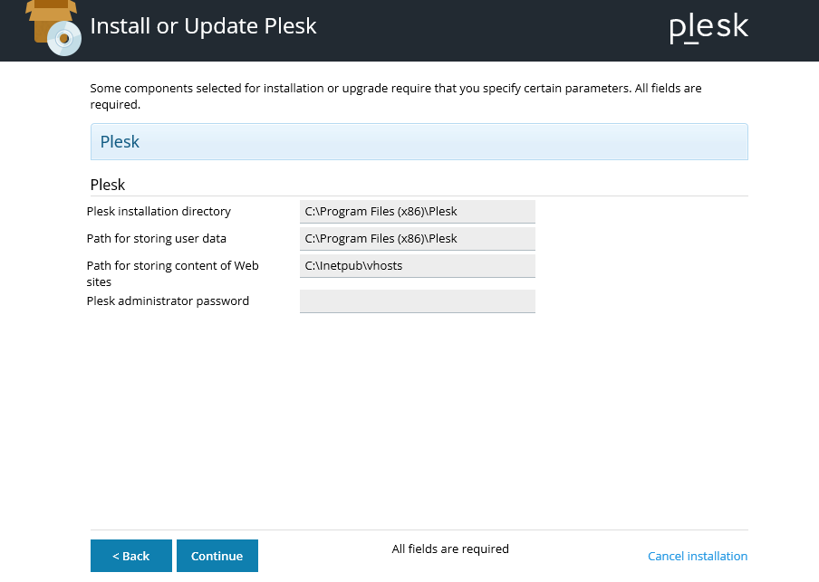Click the Install or Update Plesk title
This screenshot has width=819, height=582.
[x=203, y=26]
